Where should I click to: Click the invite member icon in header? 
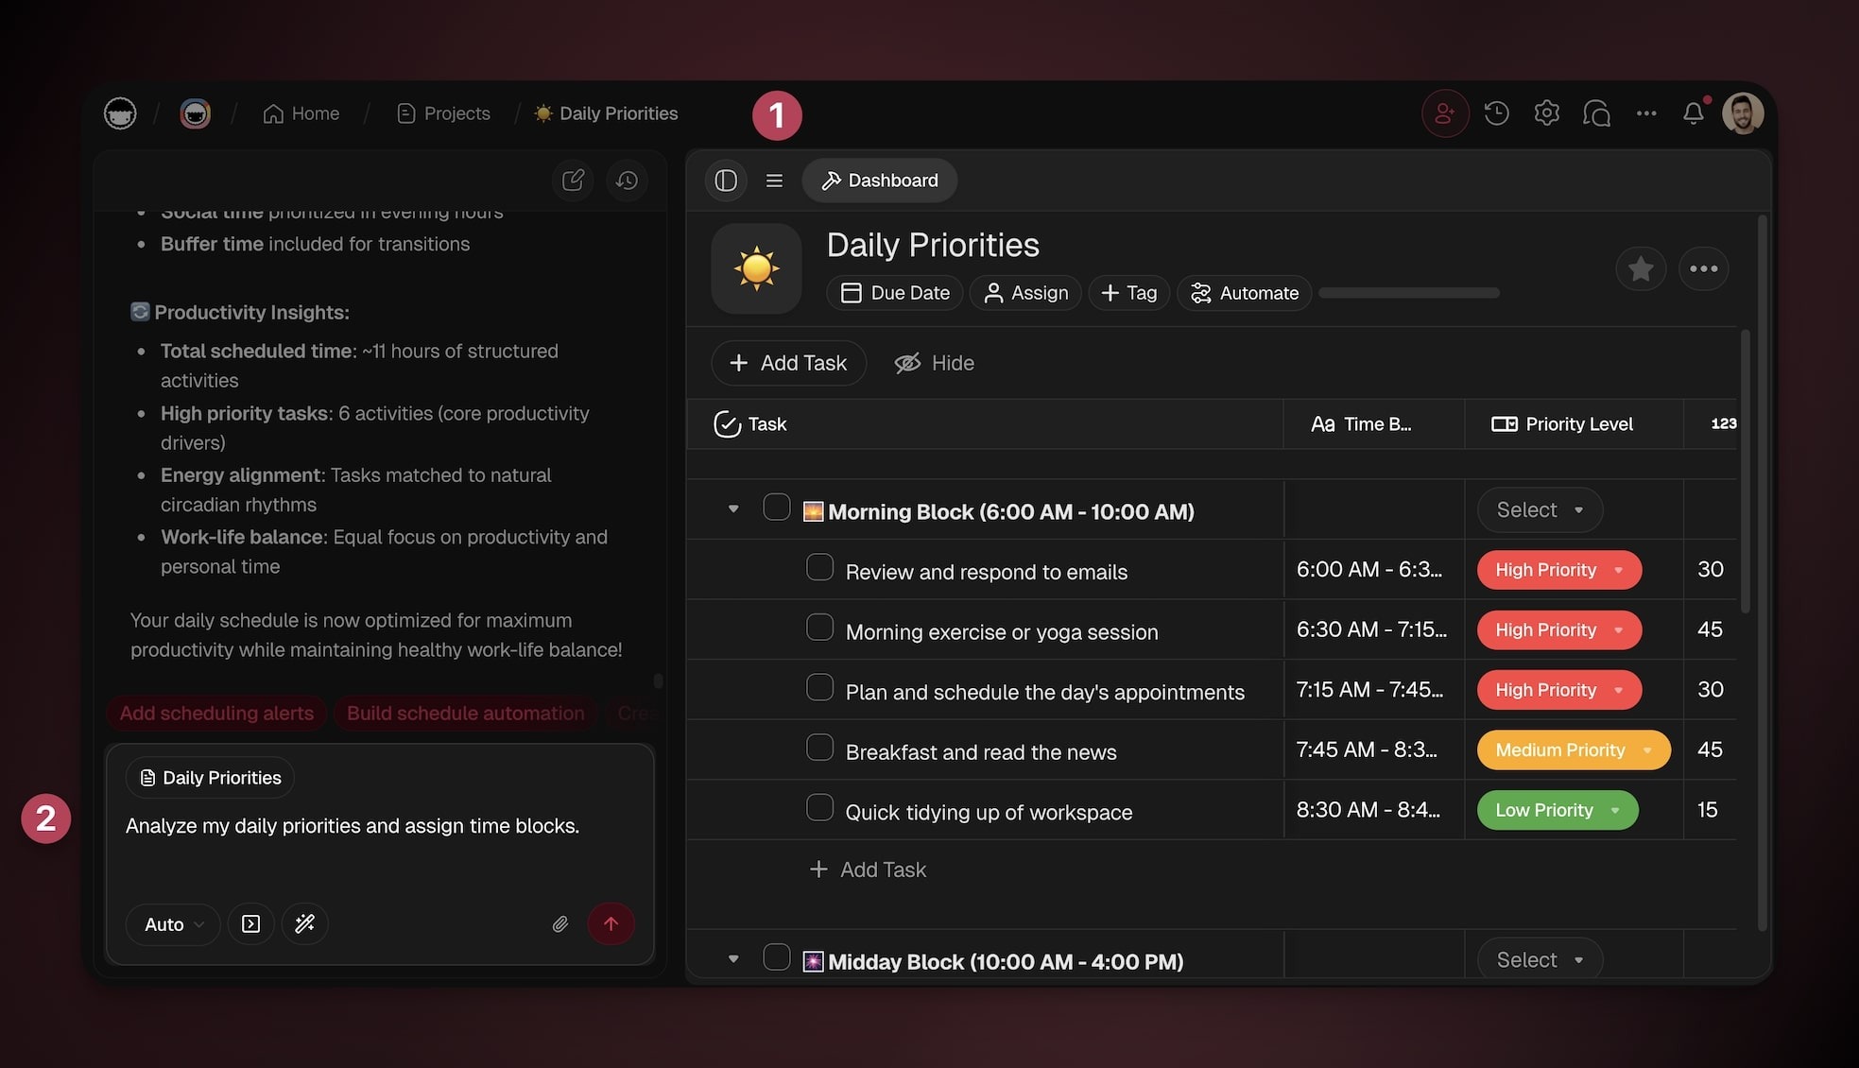[x=1444, y=113]
